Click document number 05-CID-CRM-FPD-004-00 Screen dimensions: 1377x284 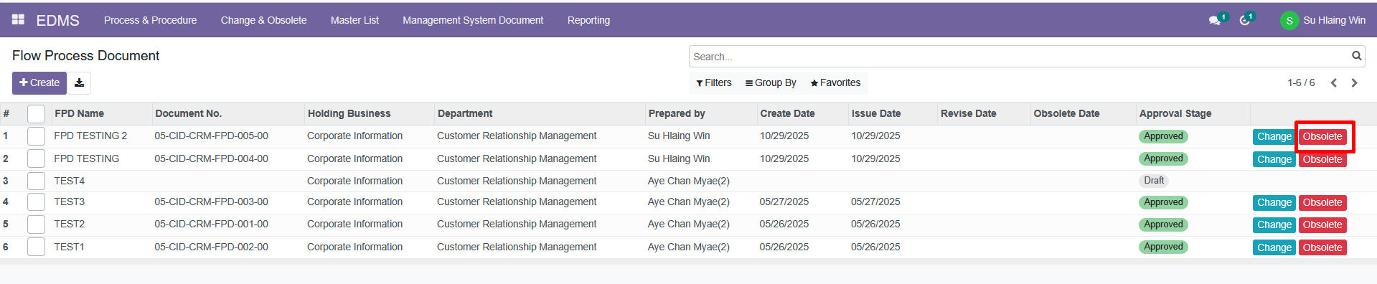point(212,158)
